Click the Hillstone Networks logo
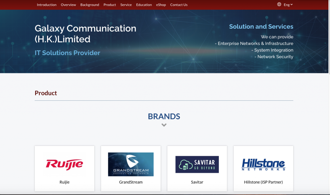Image resolution: width=330 pixels, height=195 pixels. point(263,164)
